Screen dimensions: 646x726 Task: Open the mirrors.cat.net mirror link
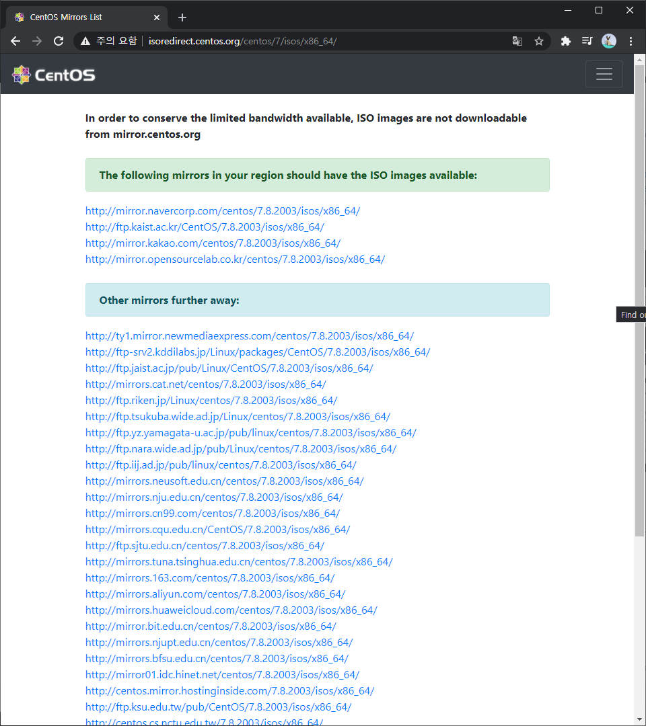pos(206,385)
